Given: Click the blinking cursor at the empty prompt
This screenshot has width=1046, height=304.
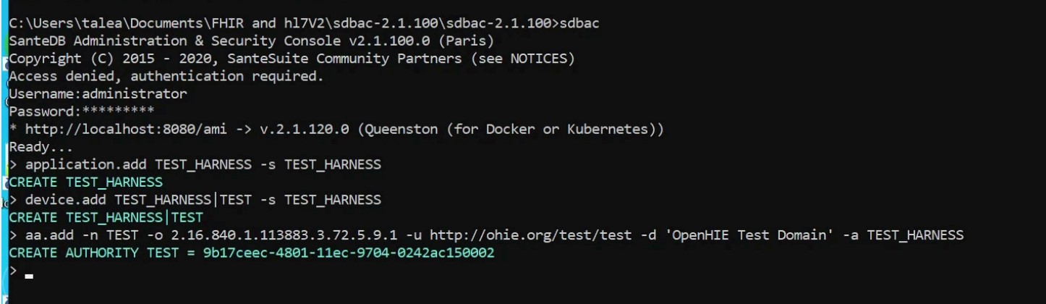Looking at the screenshot, I should pos(29,276).
